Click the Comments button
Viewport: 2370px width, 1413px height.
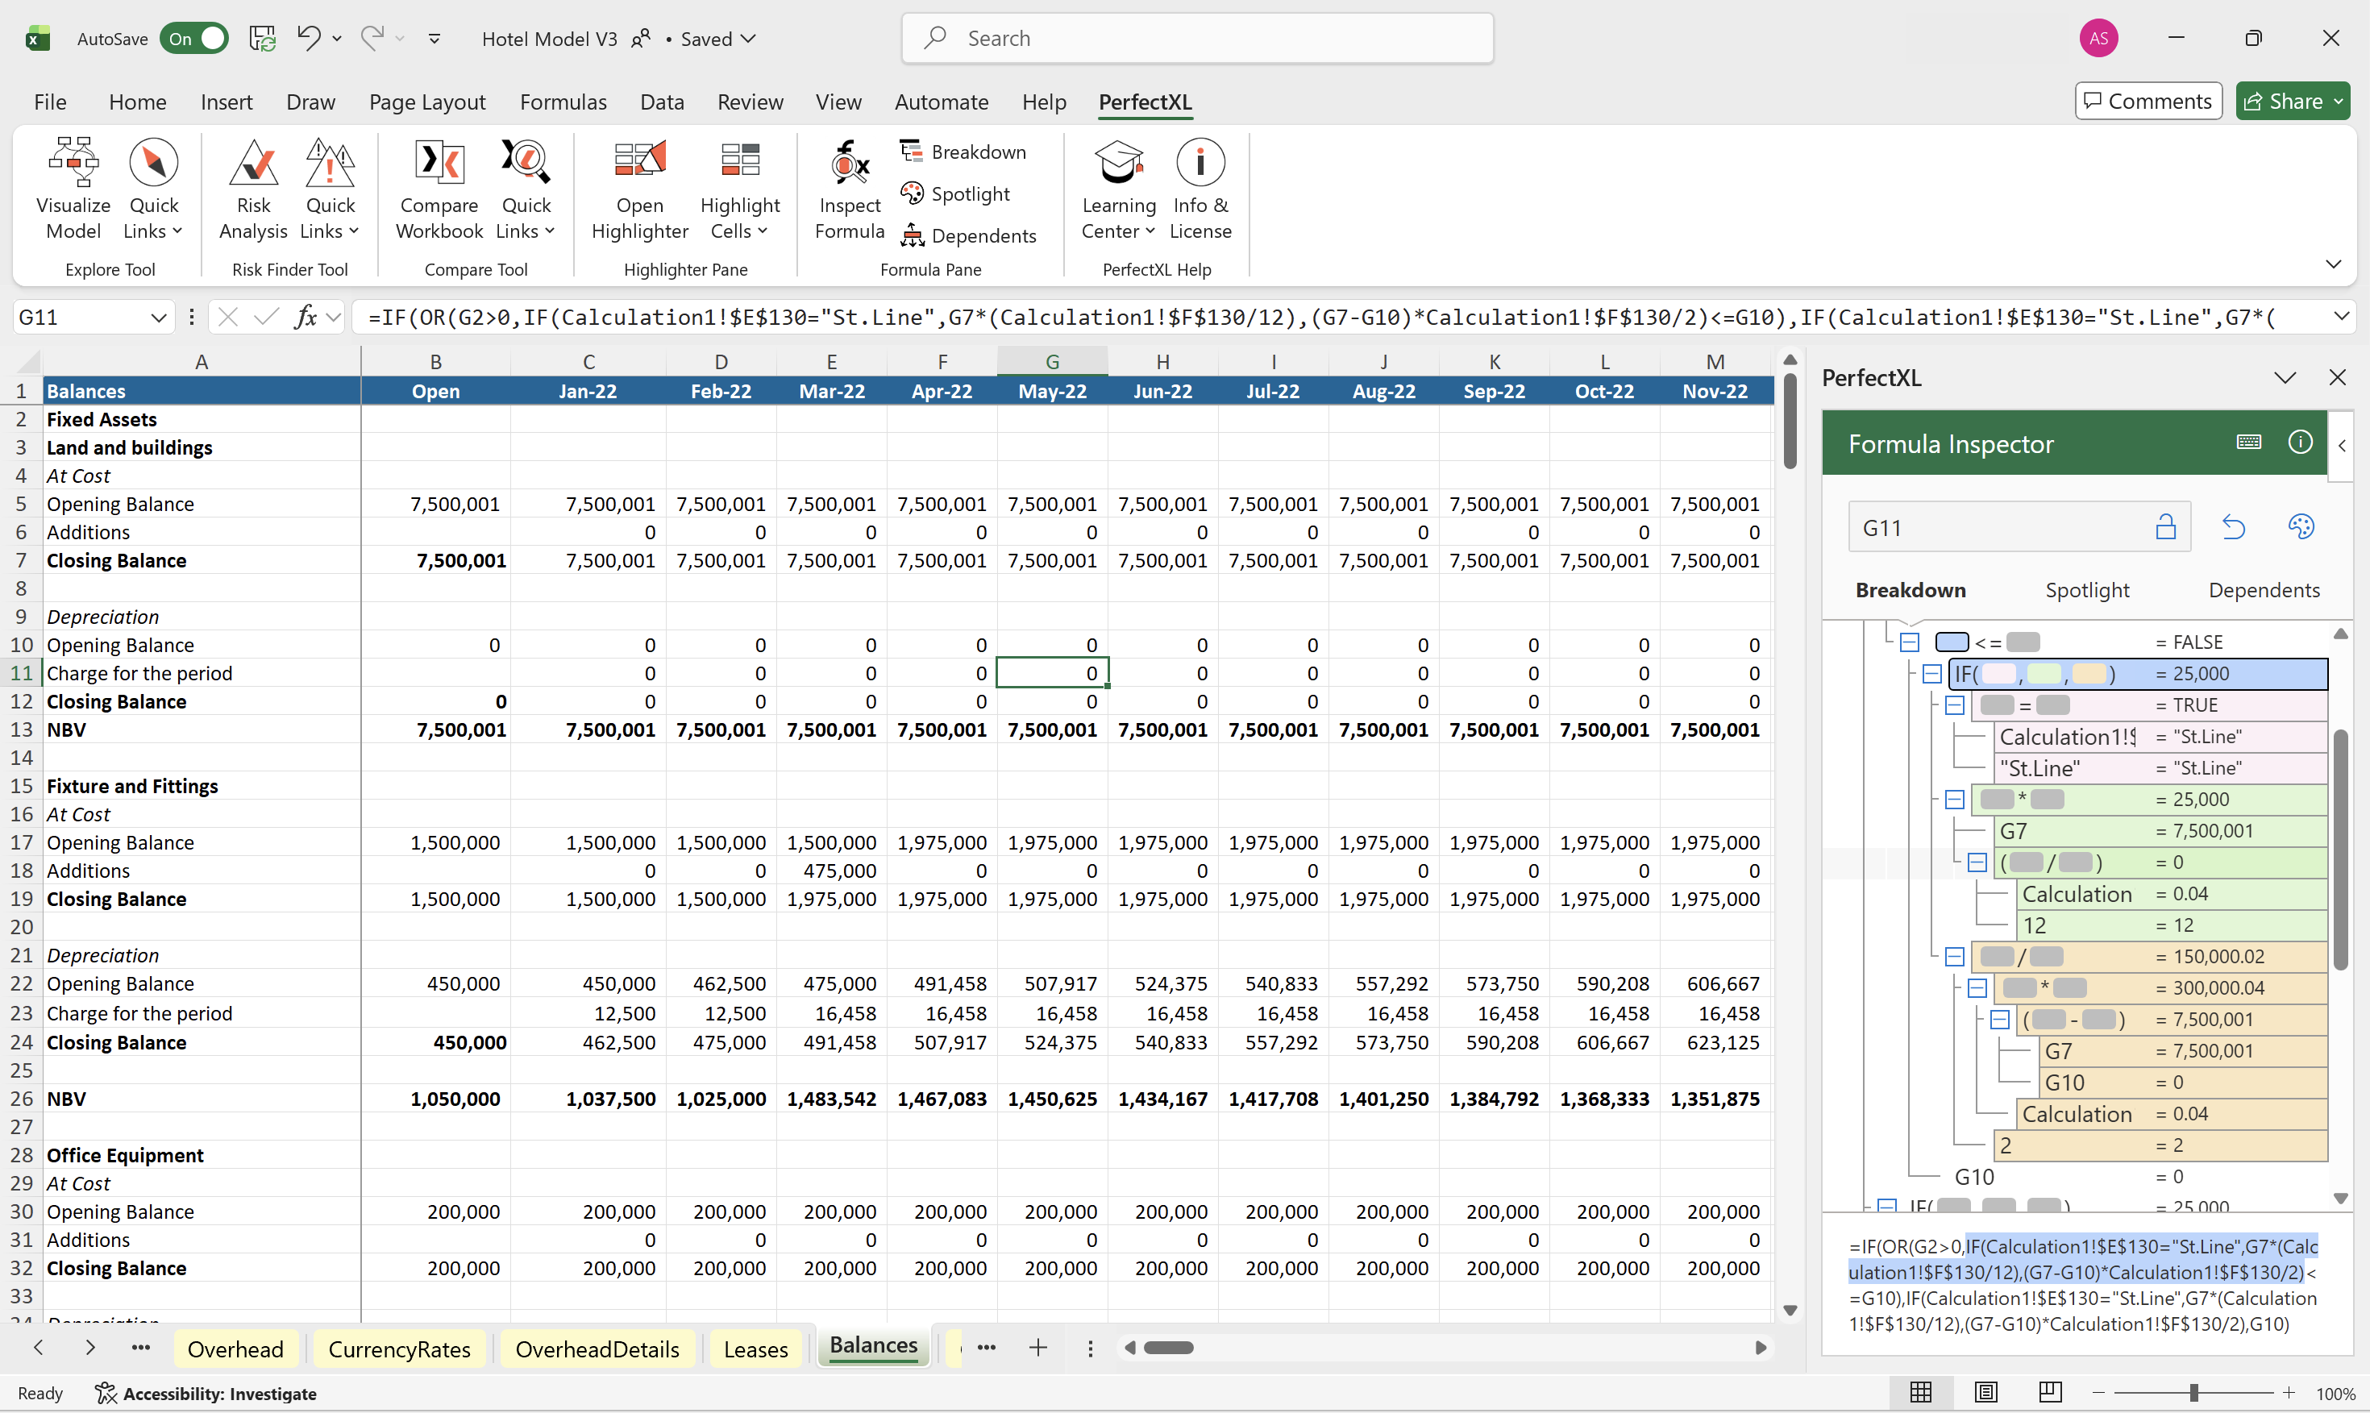point(2148,101)
